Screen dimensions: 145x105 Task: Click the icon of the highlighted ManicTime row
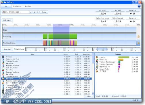(x=3, y=79)
